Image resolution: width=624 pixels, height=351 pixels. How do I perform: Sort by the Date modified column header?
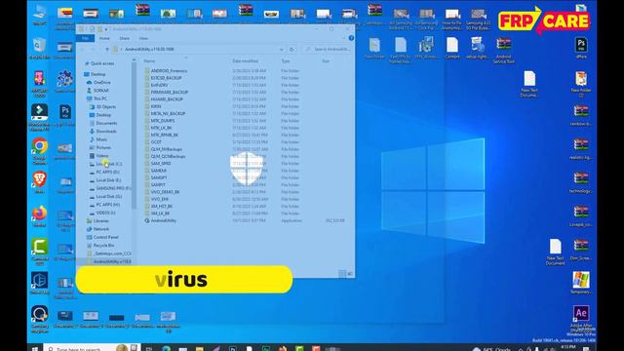click(x=246, y=61)
